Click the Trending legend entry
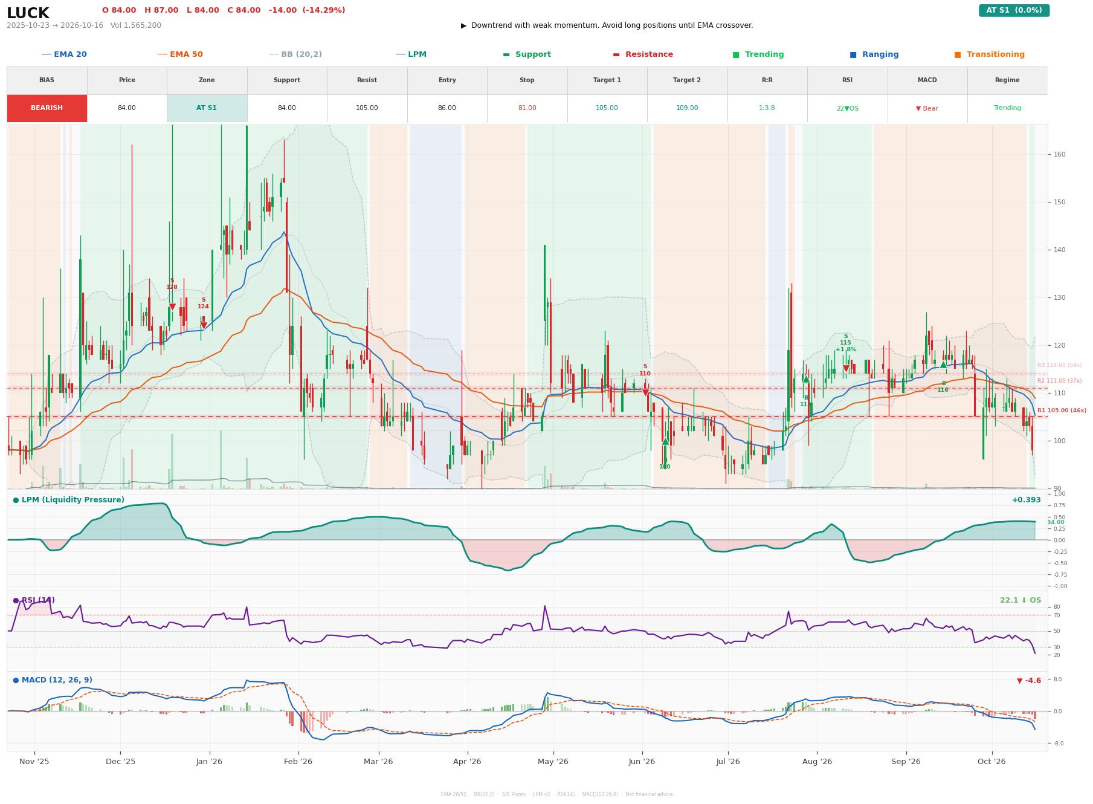1093x804 pixels. click(758, 54)
